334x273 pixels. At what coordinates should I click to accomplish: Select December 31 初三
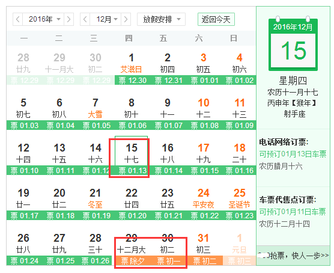tap(203, 244)
